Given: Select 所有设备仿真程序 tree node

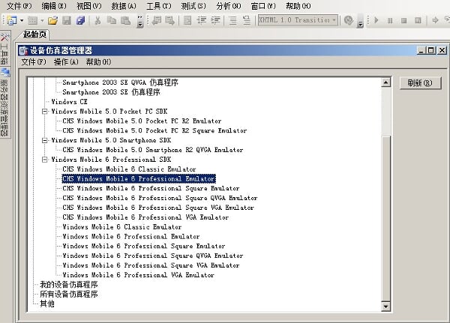Looking at the screenshot, I should pos(69,294).
